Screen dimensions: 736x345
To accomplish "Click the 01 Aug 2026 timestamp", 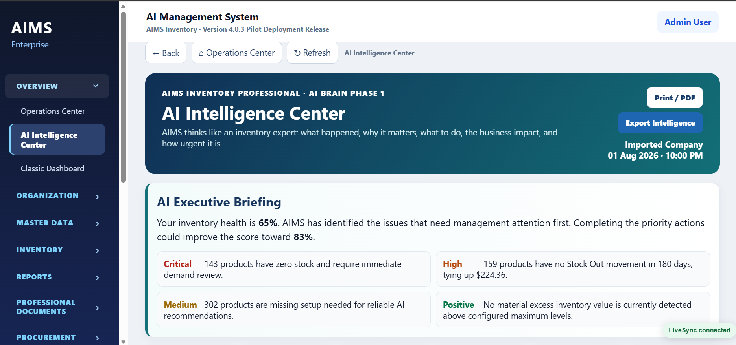I will pos(655,155).
